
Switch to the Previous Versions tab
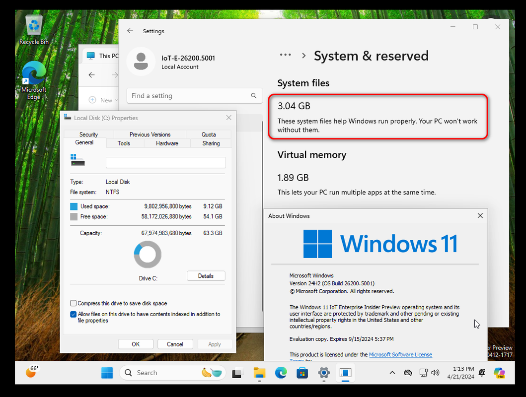point(150,134)
